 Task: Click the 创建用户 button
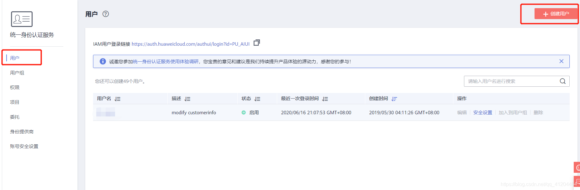[556, 14]
